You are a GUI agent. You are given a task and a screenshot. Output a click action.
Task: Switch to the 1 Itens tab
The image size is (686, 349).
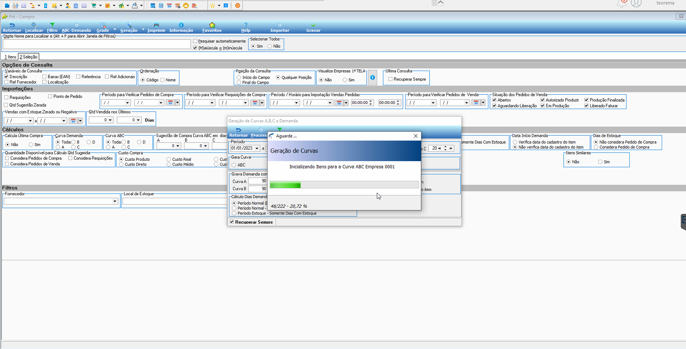coord(11,57)
